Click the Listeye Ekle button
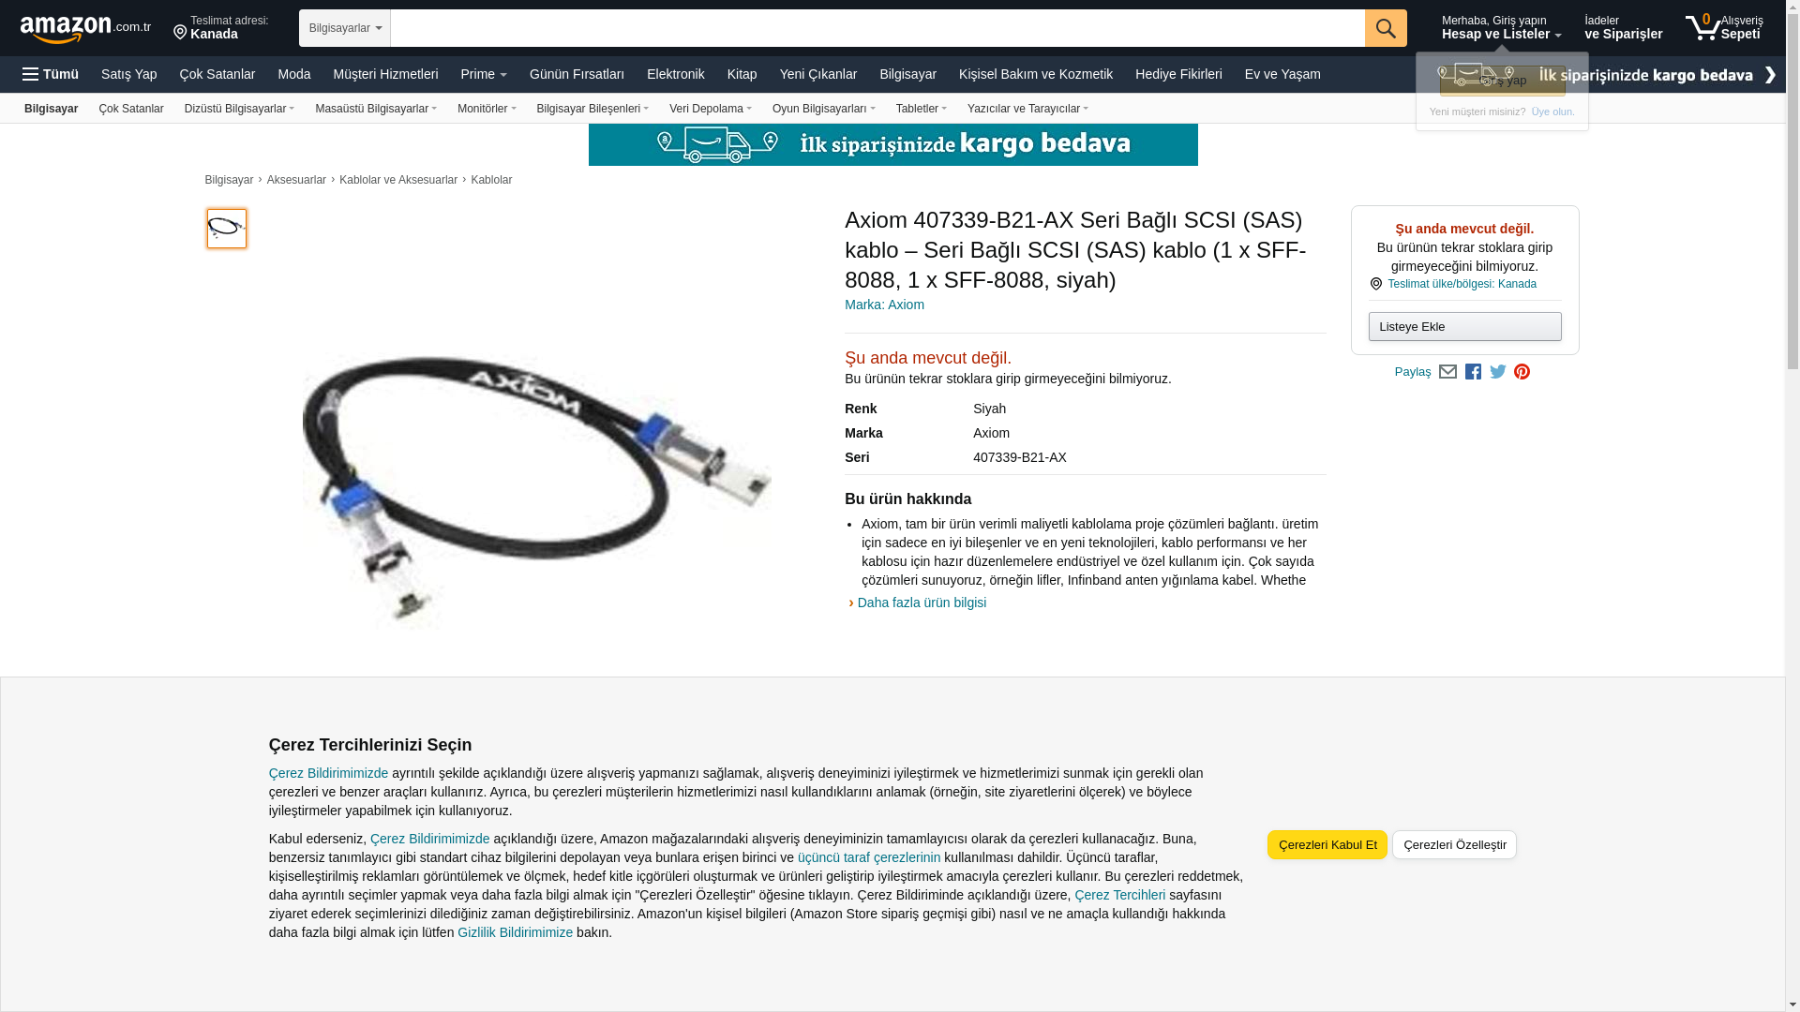 [1464, 327]
